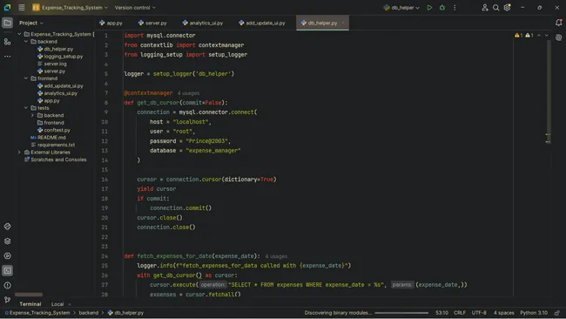Toggle read-only lock icon in status bar
Viewport: 566px width, 319px height.
tap(557, 313)
